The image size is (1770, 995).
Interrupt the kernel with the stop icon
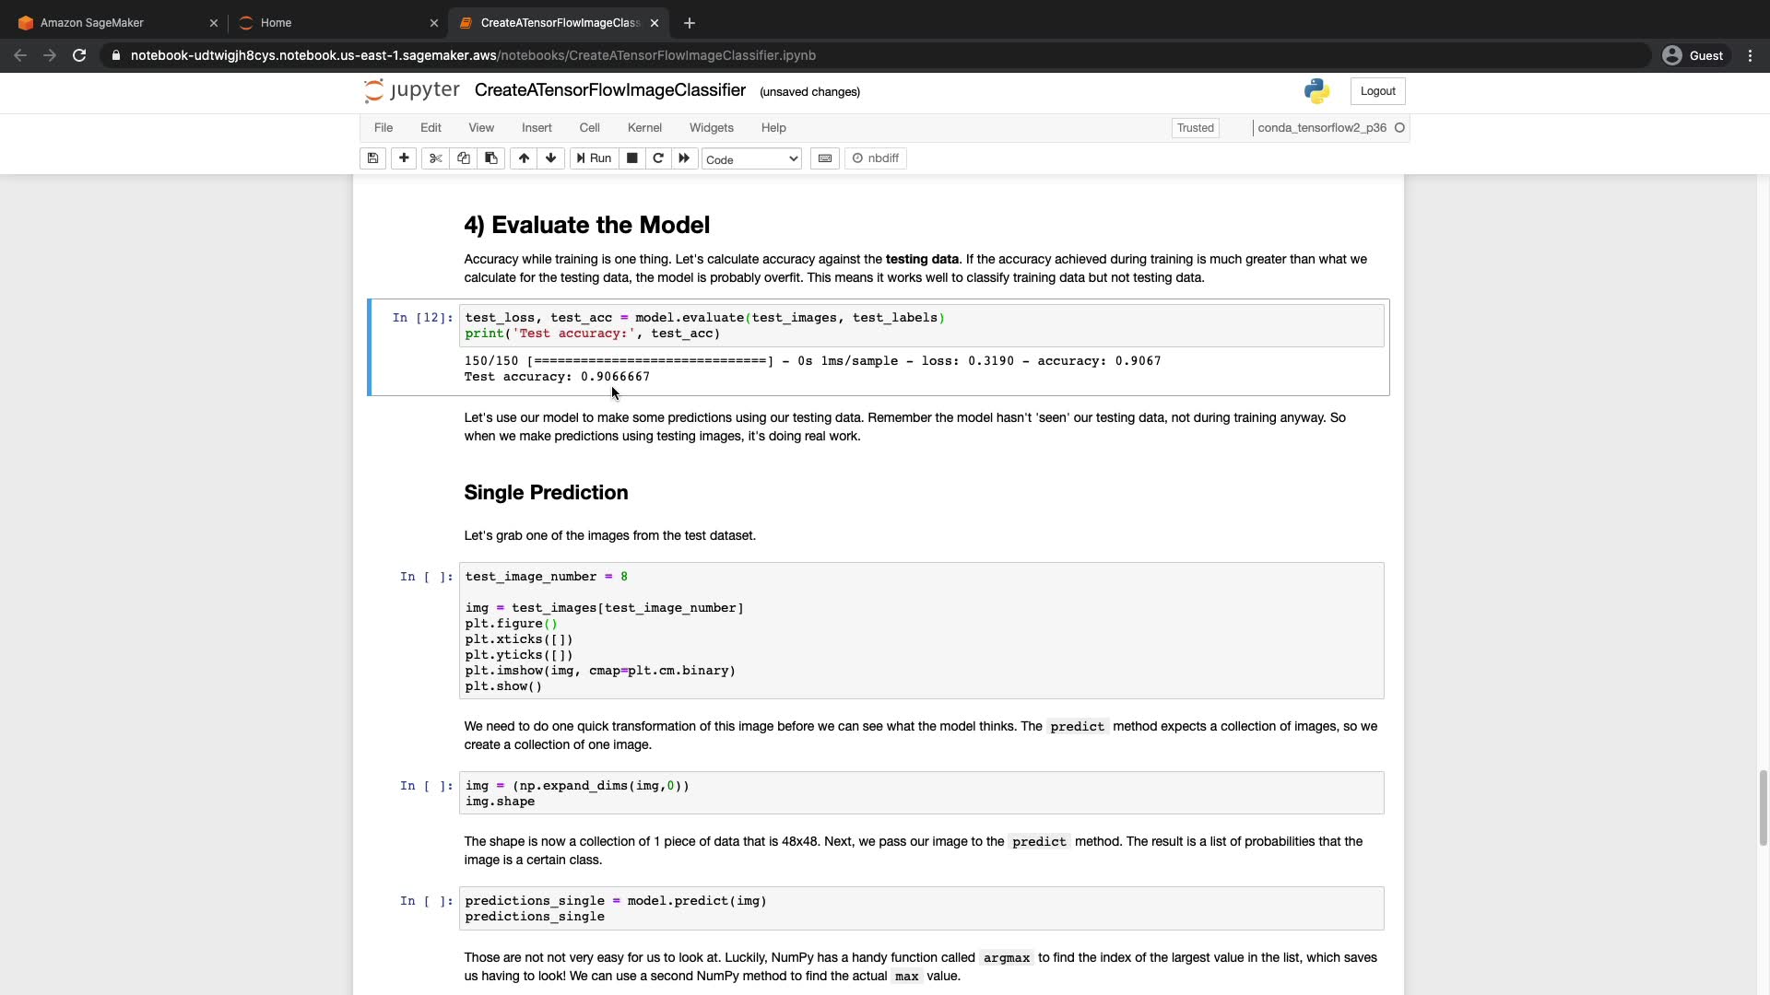pyautogui.click(x=632, y=158)
